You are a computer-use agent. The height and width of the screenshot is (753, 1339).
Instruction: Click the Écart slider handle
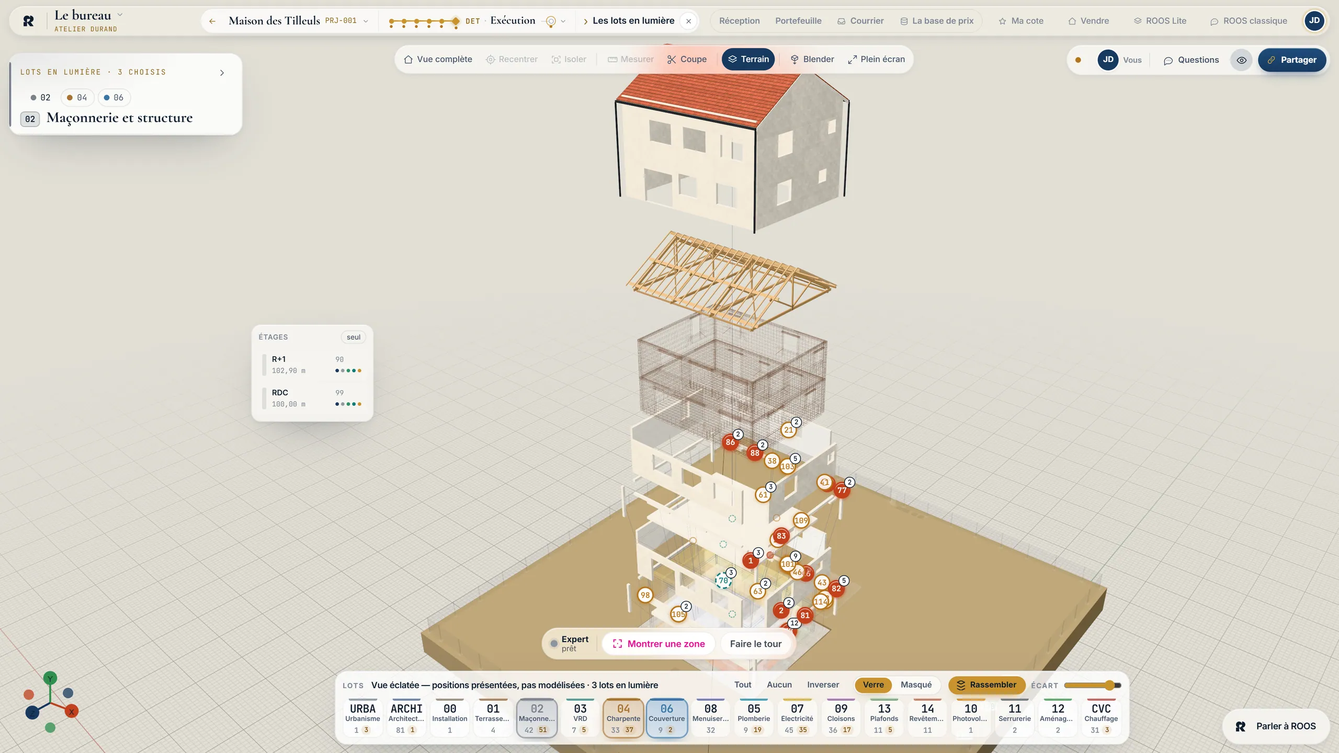(x=1109, y=685)
